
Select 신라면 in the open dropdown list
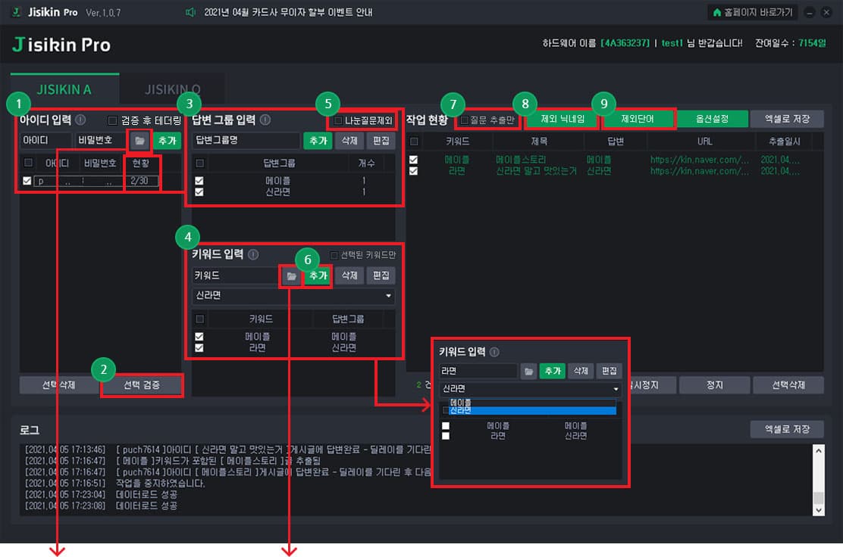click(x=532, y=410)
